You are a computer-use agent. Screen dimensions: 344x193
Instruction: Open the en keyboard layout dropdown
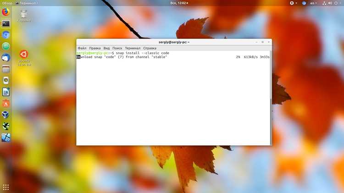pos(313,3)
